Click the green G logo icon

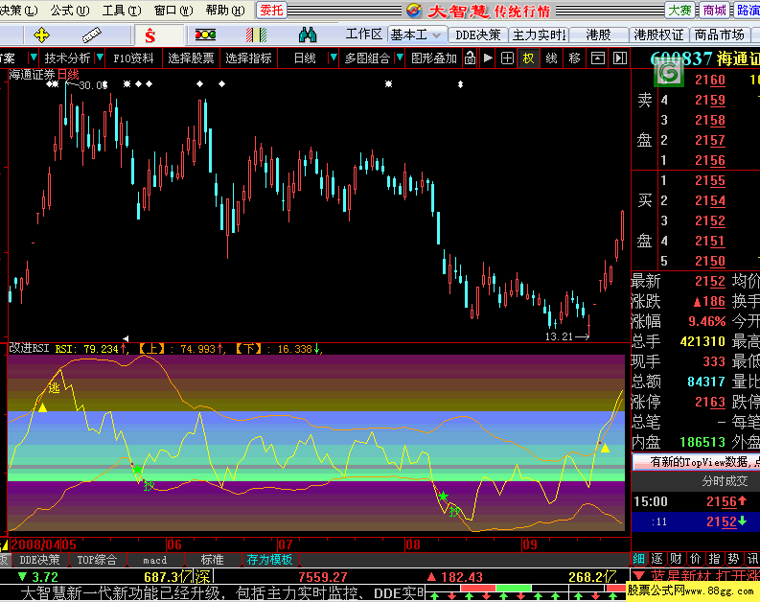669,74
